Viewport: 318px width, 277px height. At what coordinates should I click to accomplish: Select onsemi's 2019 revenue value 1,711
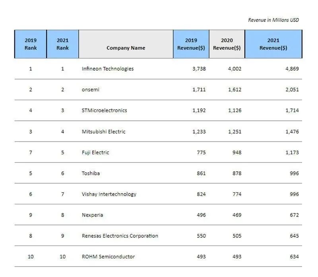click(x=199, y=89)
